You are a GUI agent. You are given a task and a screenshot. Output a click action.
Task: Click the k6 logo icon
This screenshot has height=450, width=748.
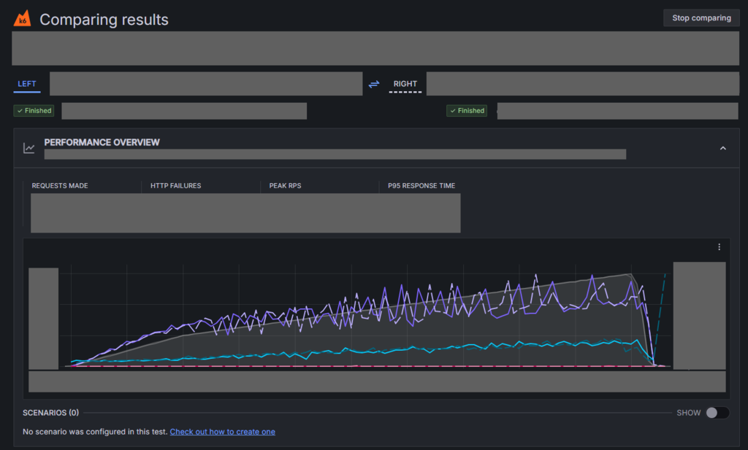click(23, 18)
